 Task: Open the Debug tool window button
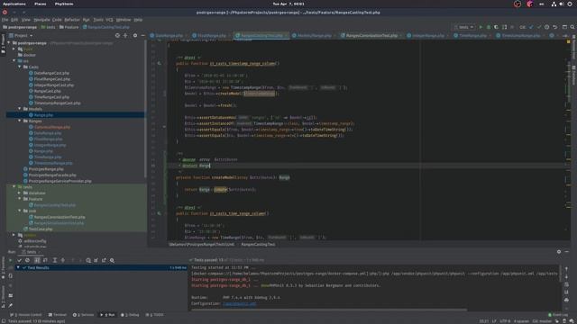130,315
